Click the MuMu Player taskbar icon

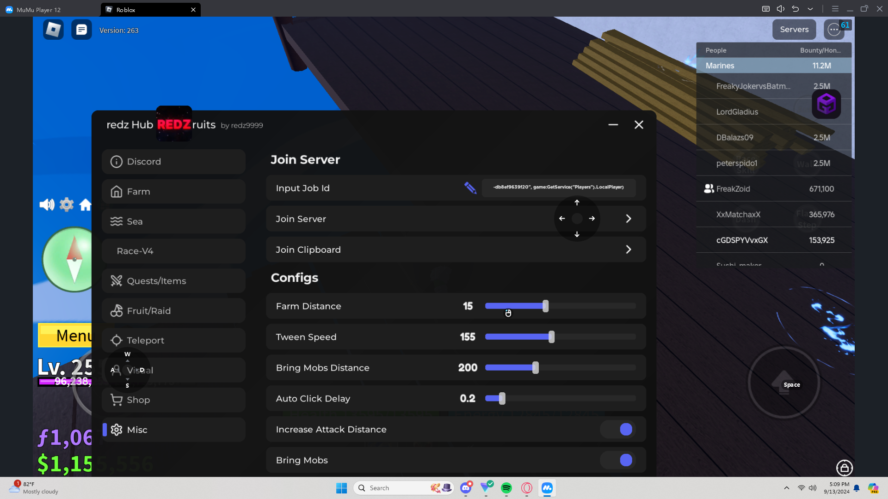pos(547,488)
